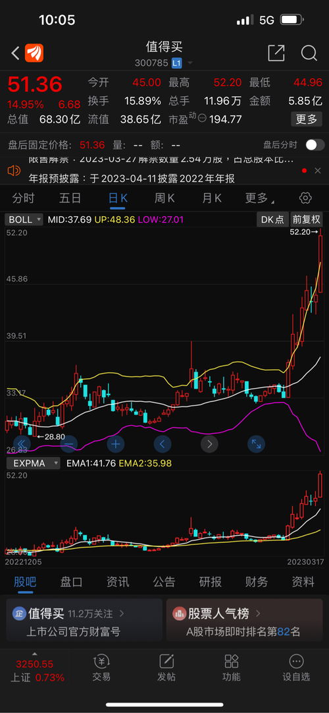
Task: Toggle the 盘后分时 switch
Action: (315, 145)
